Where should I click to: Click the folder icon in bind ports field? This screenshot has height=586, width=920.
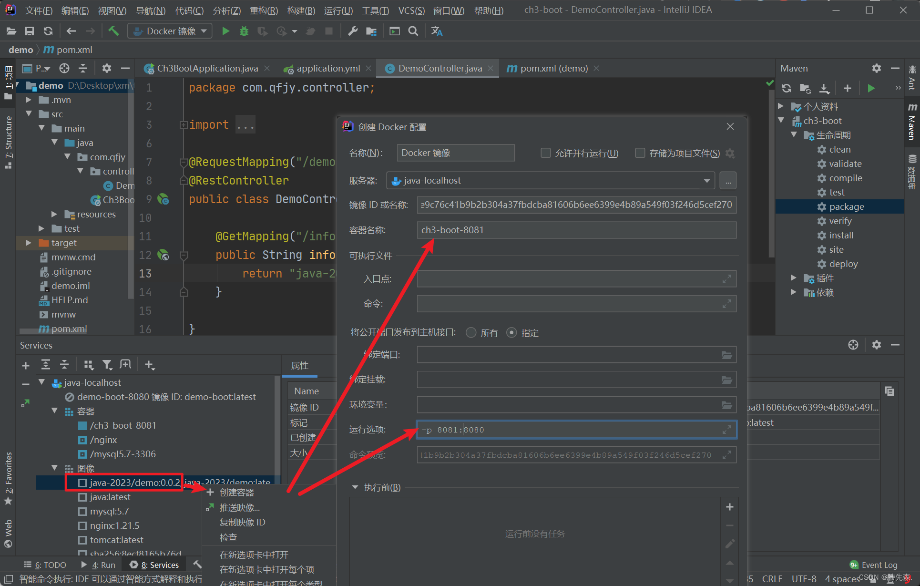[x=726, y=355]
